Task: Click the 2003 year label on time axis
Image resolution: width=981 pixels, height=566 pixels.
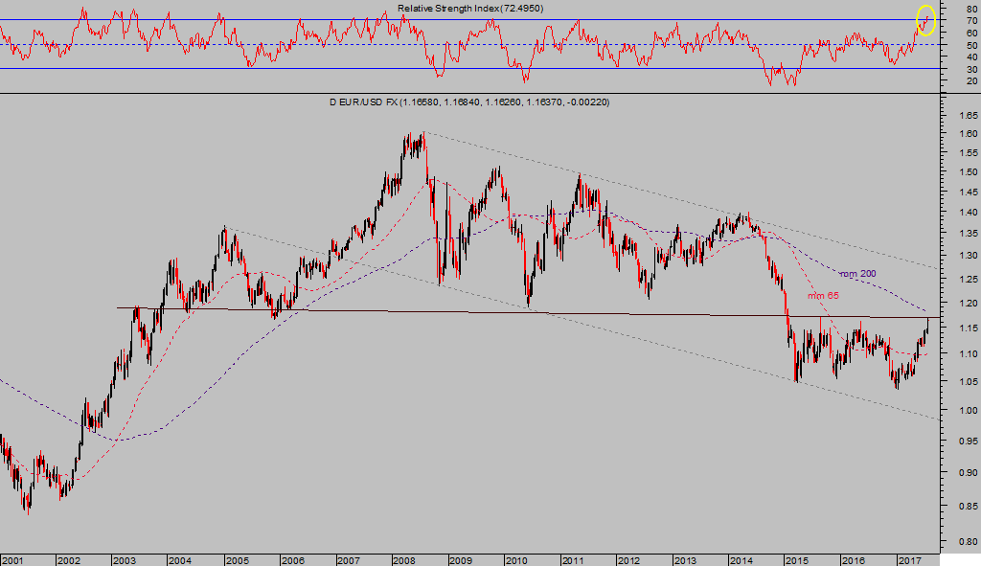Action: tap(125, 558)
